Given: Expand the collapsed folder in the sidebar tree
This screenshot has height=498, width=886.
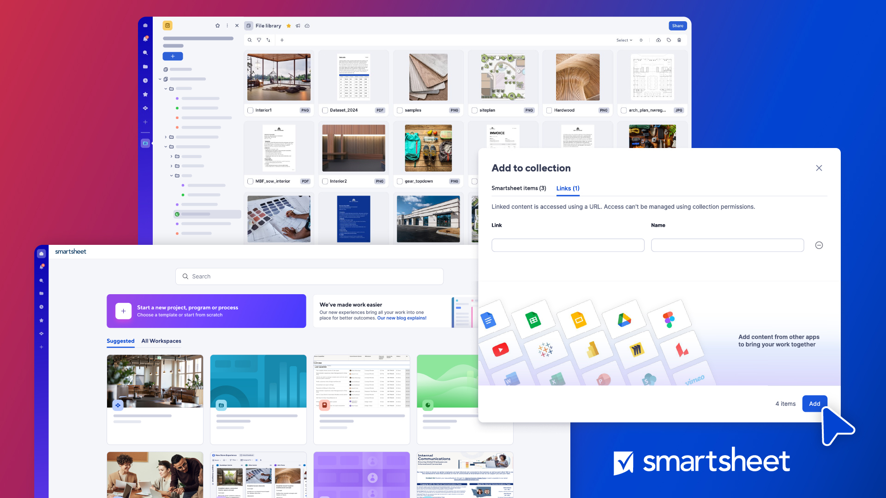Looking at the screenshot, I should point(165,137).
